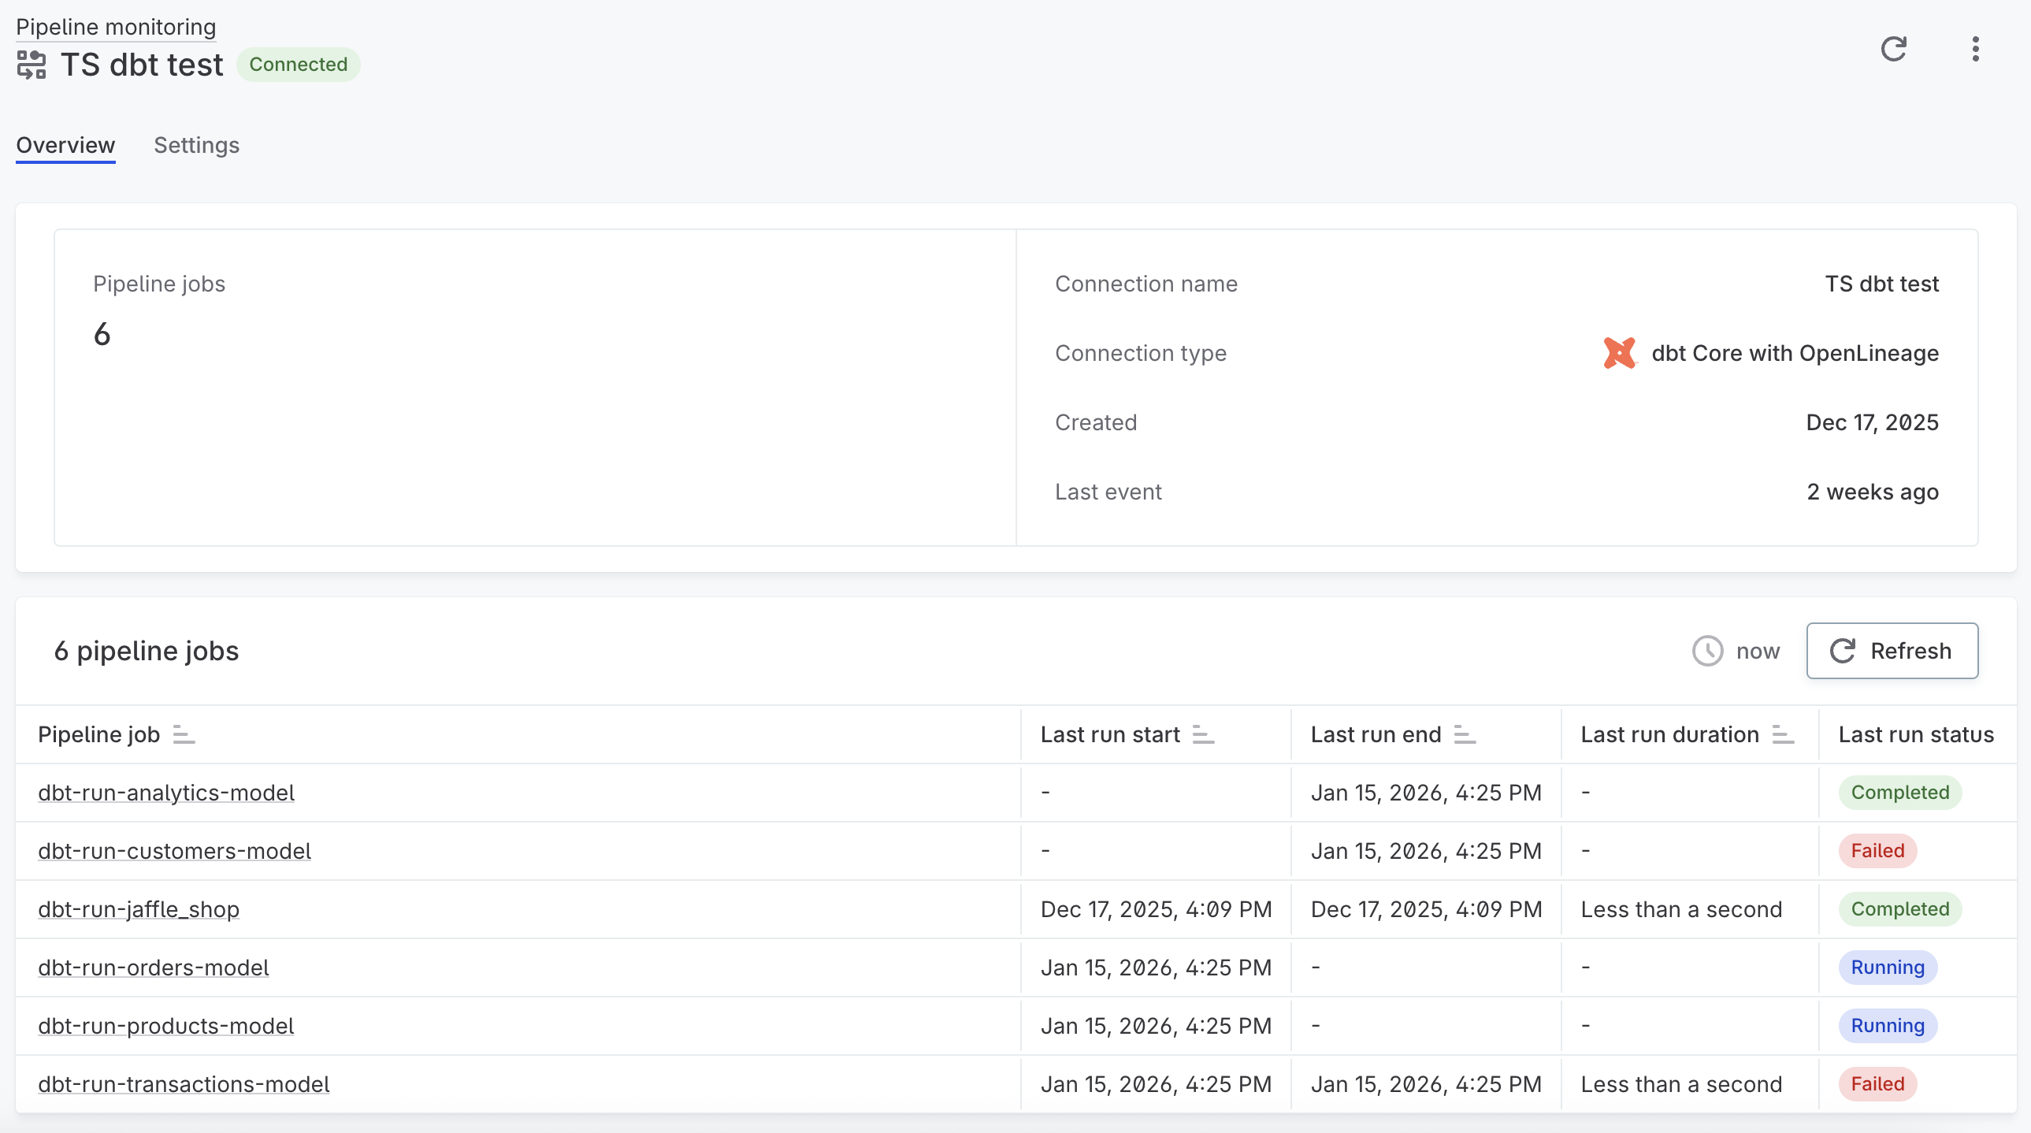Click the Connected status badge
2031x1133 pixels.
coord(298,64)
